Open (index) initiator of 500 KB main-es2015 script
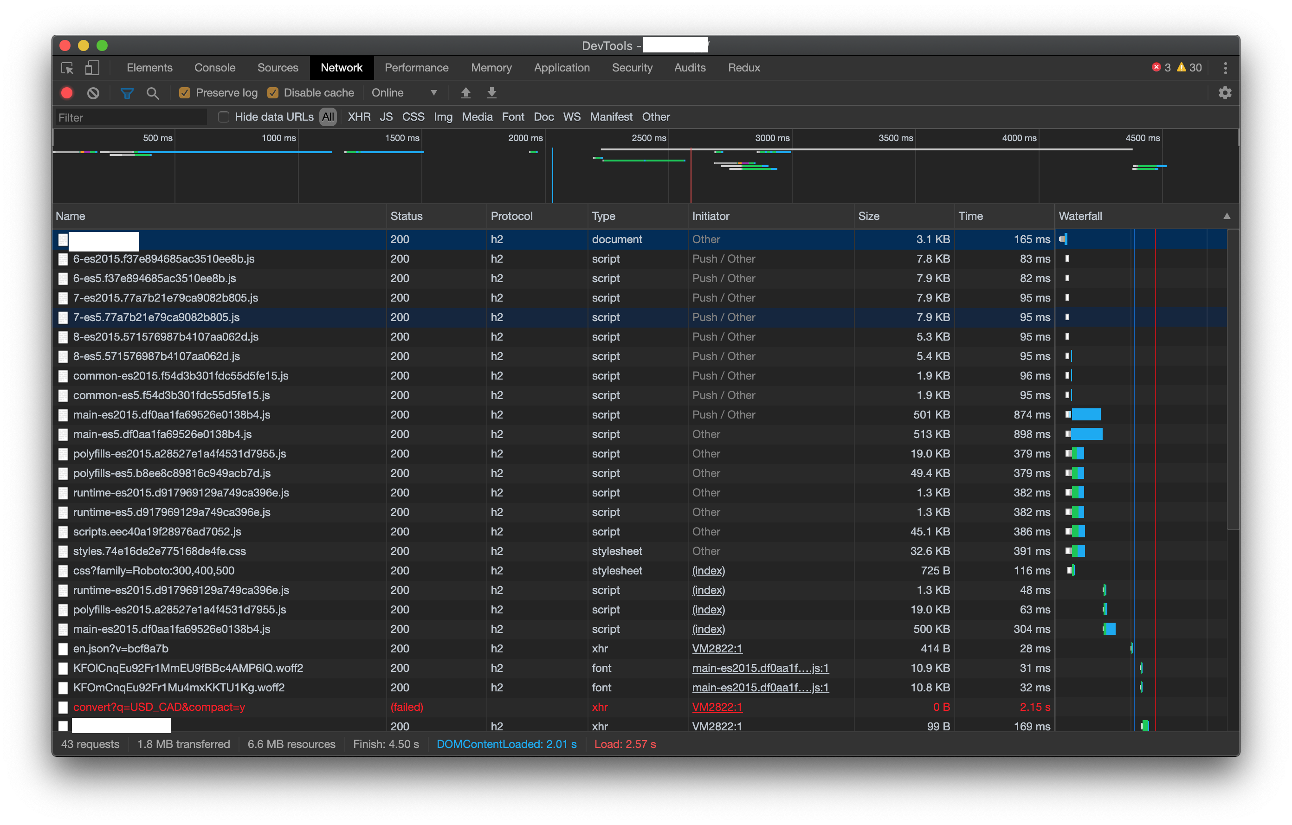1292x825 pixels. point(708,630)
